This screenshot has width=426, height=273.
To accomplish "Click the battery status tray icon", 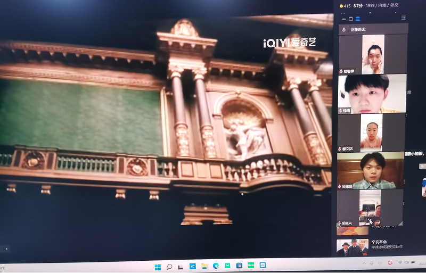I will pos(413,262).
